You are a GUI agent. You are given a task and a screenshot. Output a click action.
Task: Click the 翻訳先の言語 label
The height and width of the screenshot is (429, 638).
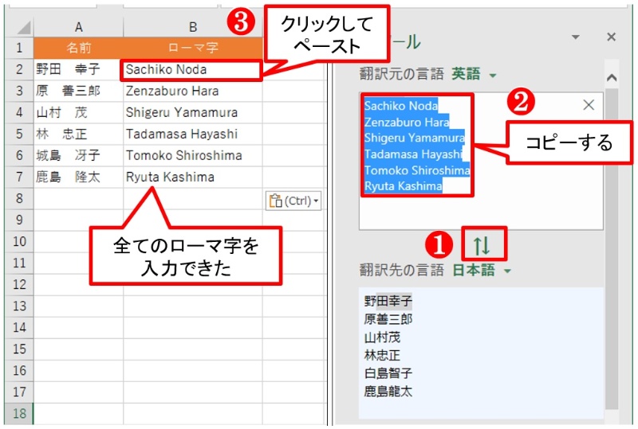[x=402, y=270]
